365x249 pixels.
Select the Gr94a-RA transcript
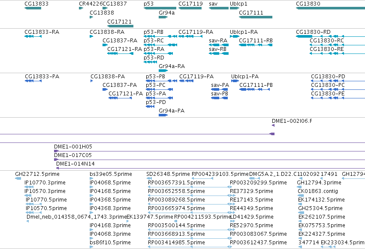(x=163, y=71)
